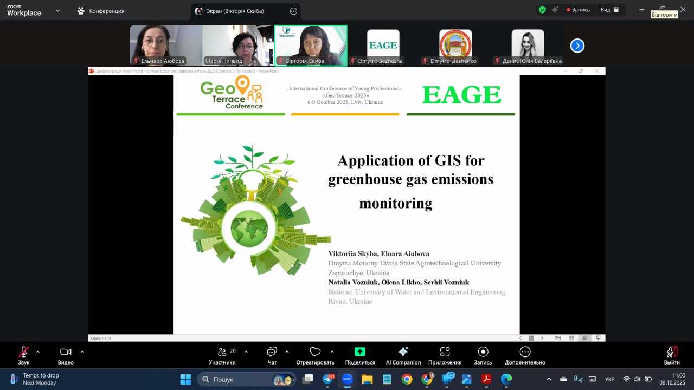Open the Chrome profile icon with a badge
Viewport: 694px width, 390px height.
click(427, 379)
